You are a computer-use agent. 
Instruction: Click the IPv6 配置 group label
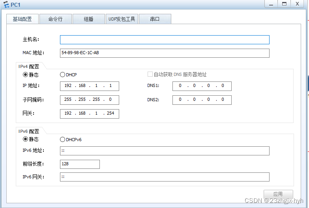point(29,131)
